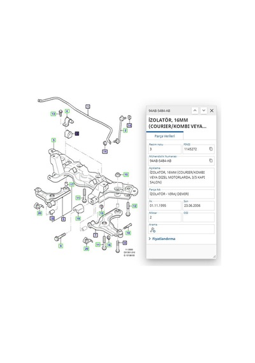
Task: Click the Son date field 23.06.2006
Action: 198,206
